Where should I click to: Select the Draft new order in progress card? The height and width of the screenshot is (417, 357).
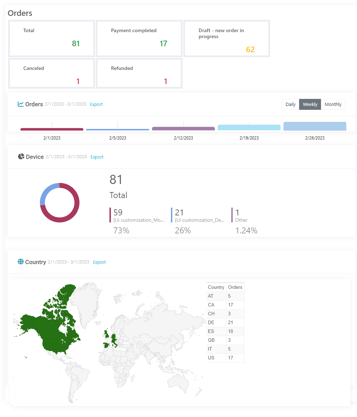[x=226, y=38]
